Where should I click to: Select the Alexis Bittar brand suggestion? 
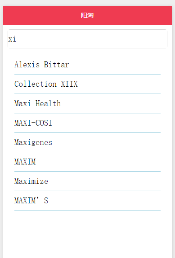(87, 65)
